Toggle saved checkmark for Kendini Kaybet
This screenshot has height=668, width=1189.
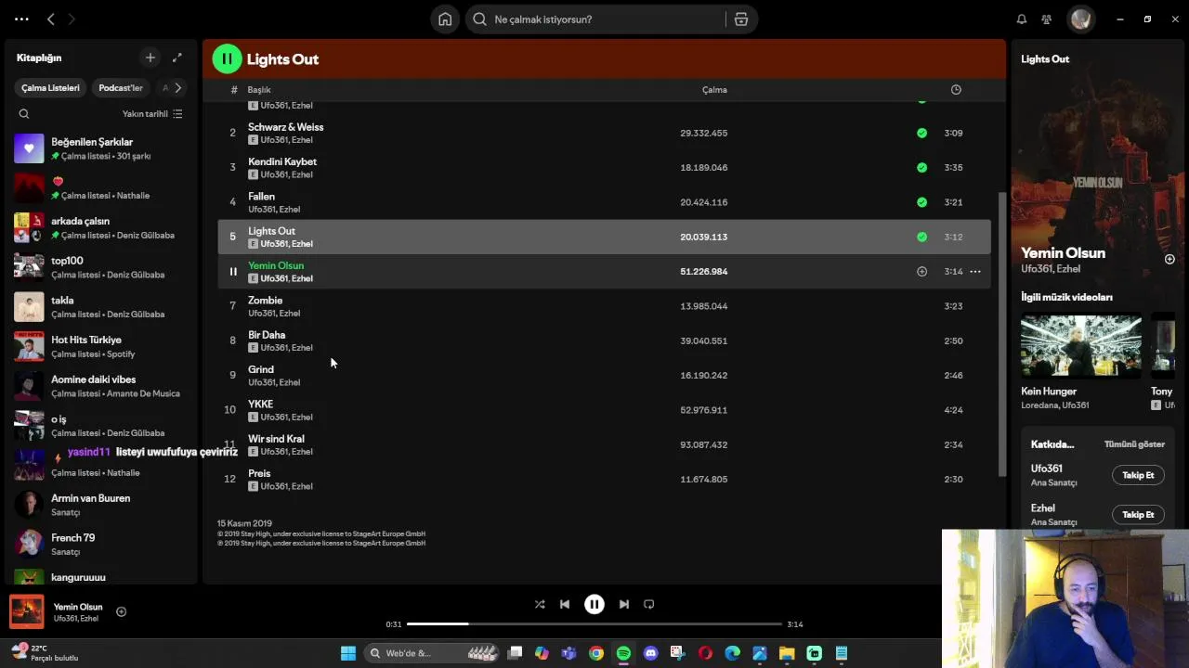click(x=921, y=168)
